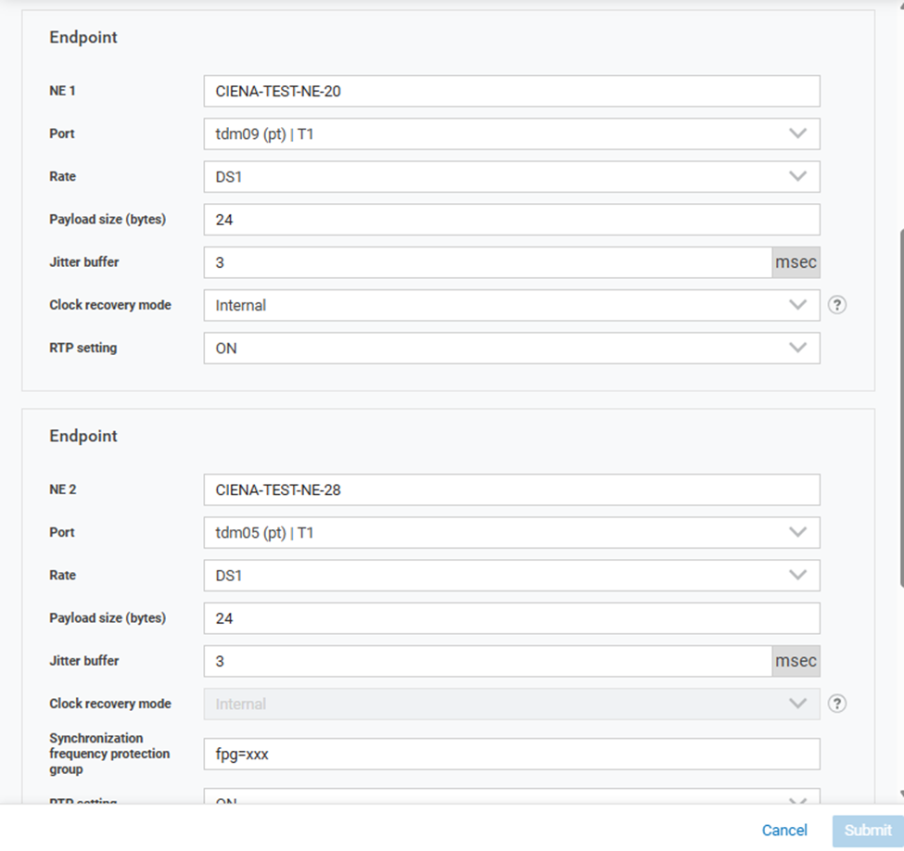Click the NE 2 'Rate' label
The width and height of the screenshot is (904, 851).
(x=62, y=576)
